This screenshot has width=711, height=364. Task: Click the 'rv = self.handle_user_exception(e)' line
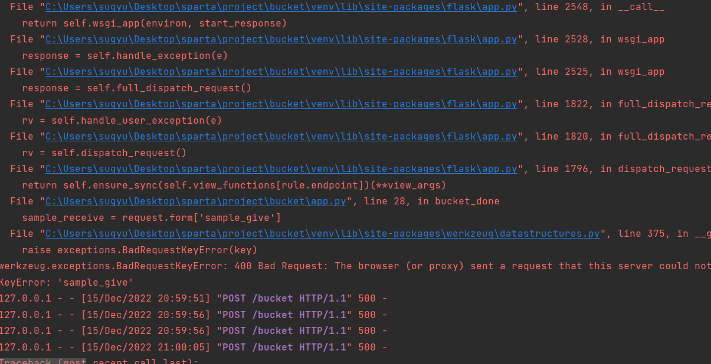[x=122, y=121]
